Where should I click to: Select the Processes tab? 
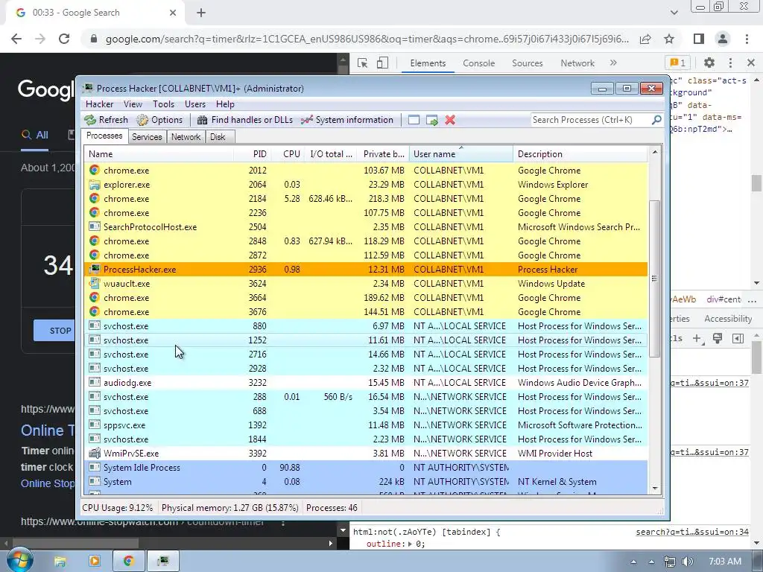104,136
